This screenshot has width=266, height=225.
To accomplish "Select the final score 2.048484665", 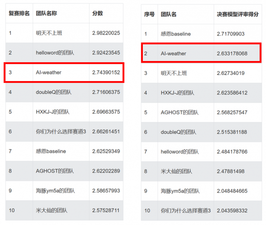I will click(x=232, y=191).
